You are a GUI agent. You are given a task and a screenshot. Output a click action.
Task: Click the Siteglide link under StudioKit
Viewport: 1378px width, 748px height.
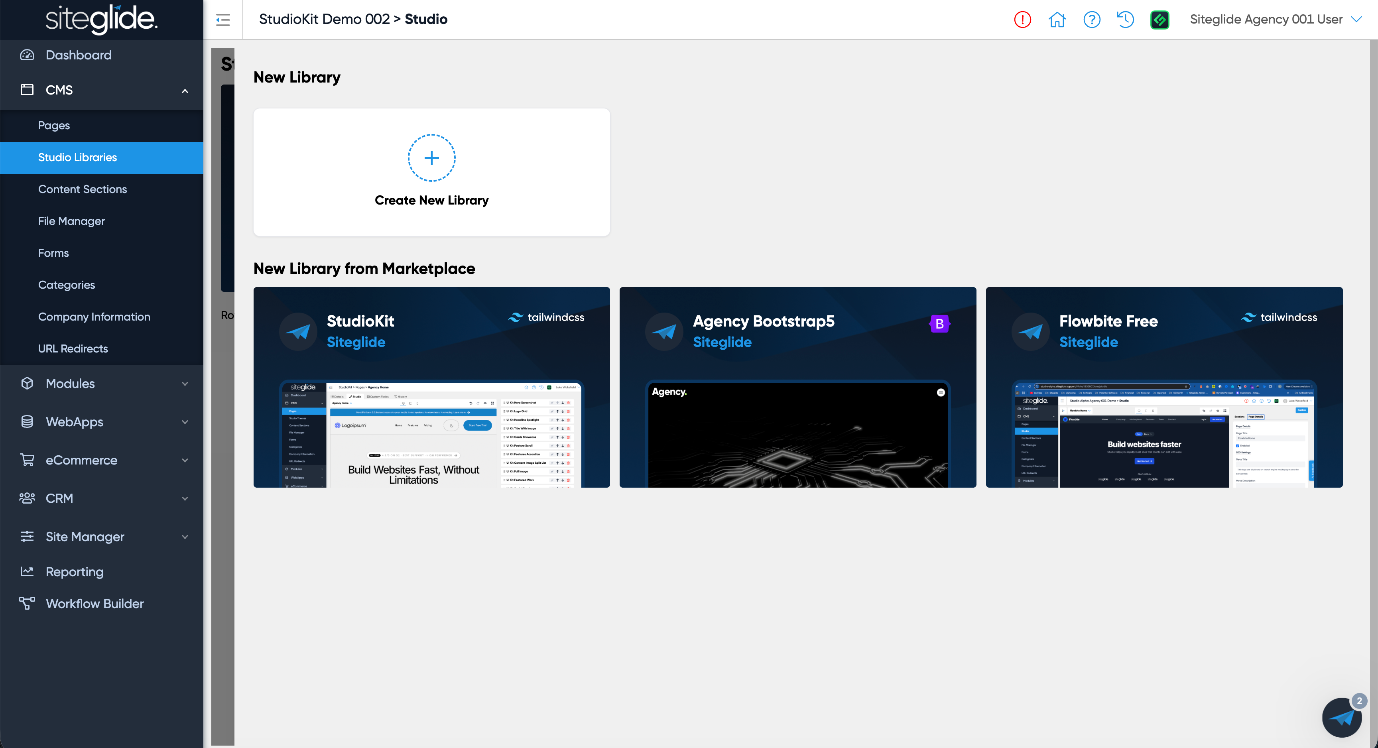click(356, 342)
